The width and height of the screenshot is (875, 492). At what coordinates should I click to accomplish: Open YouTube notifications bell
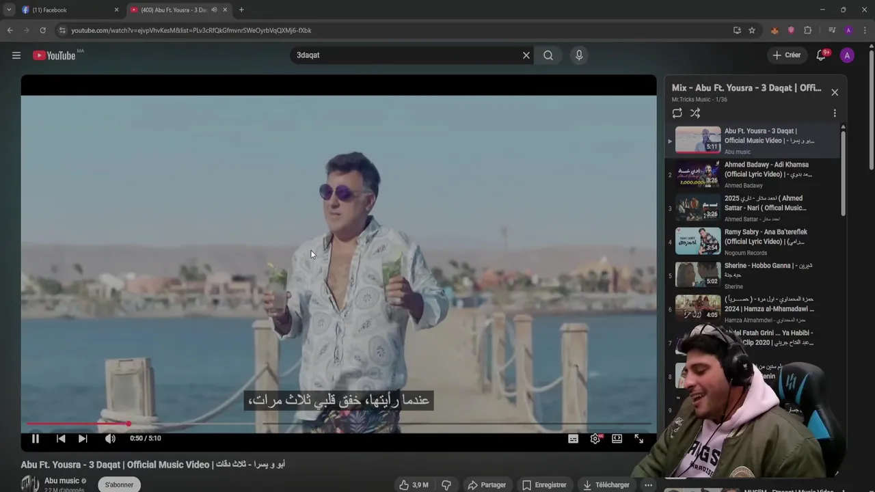822,55
